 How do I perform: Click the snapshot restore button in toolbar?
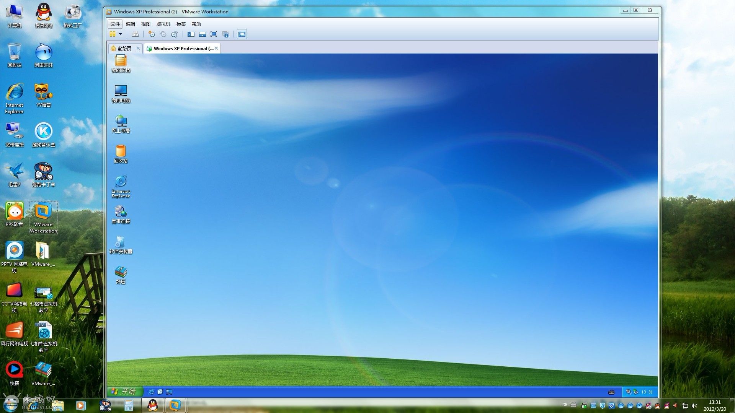click(x=163, y=34)
